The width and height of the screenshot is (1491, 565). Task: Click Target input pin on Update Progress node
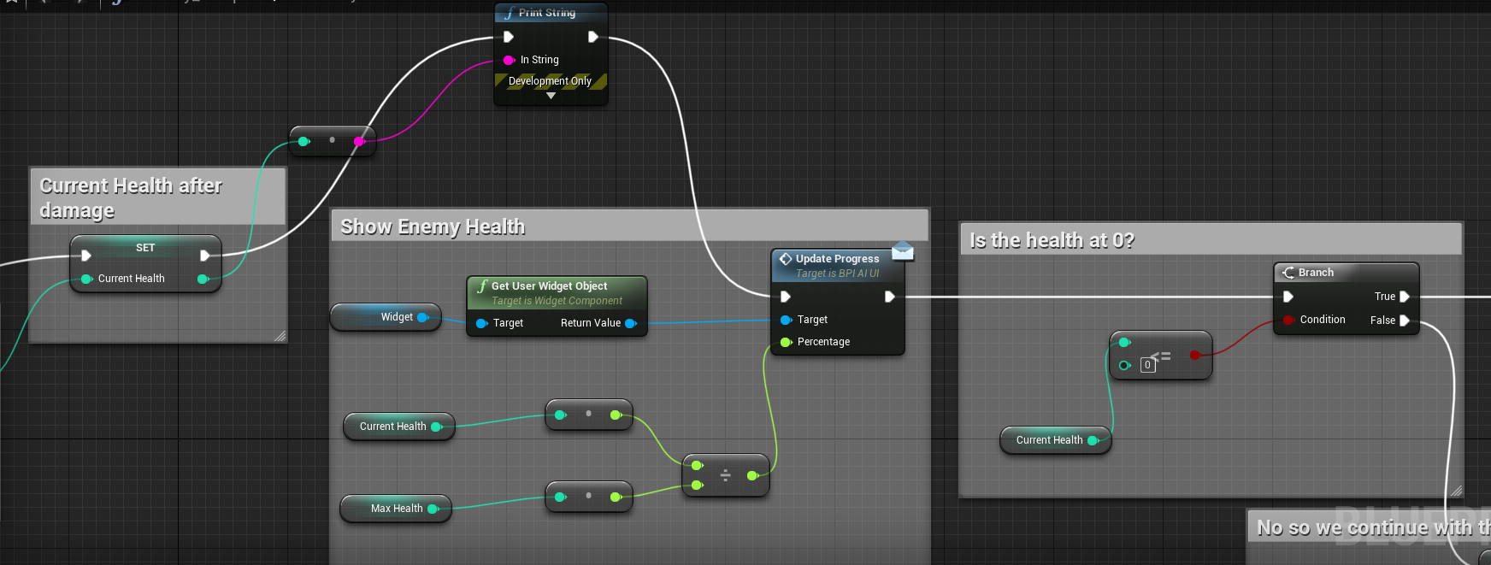pos(786,320)
